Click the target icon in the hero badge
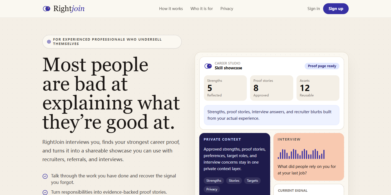The height and width of the screenshot is (195, 391). [x=49, y=42]
